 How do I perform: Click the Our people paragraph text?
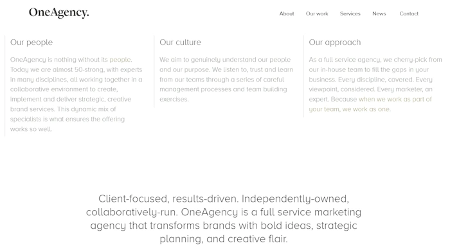76,94
